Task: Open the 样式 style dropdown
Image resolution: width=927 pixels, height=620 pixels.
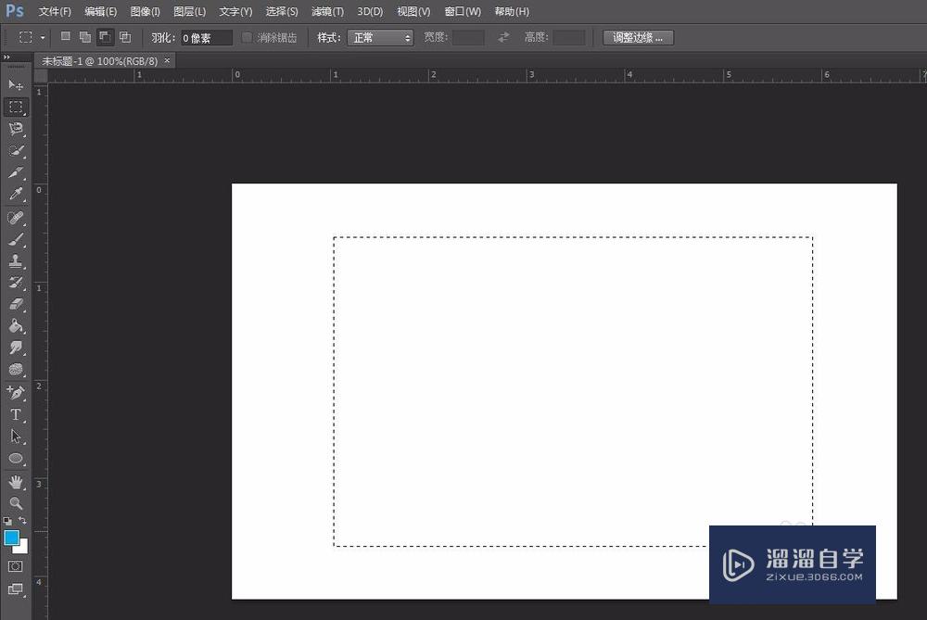Action: pyautogui.click(x=380, y=38)
